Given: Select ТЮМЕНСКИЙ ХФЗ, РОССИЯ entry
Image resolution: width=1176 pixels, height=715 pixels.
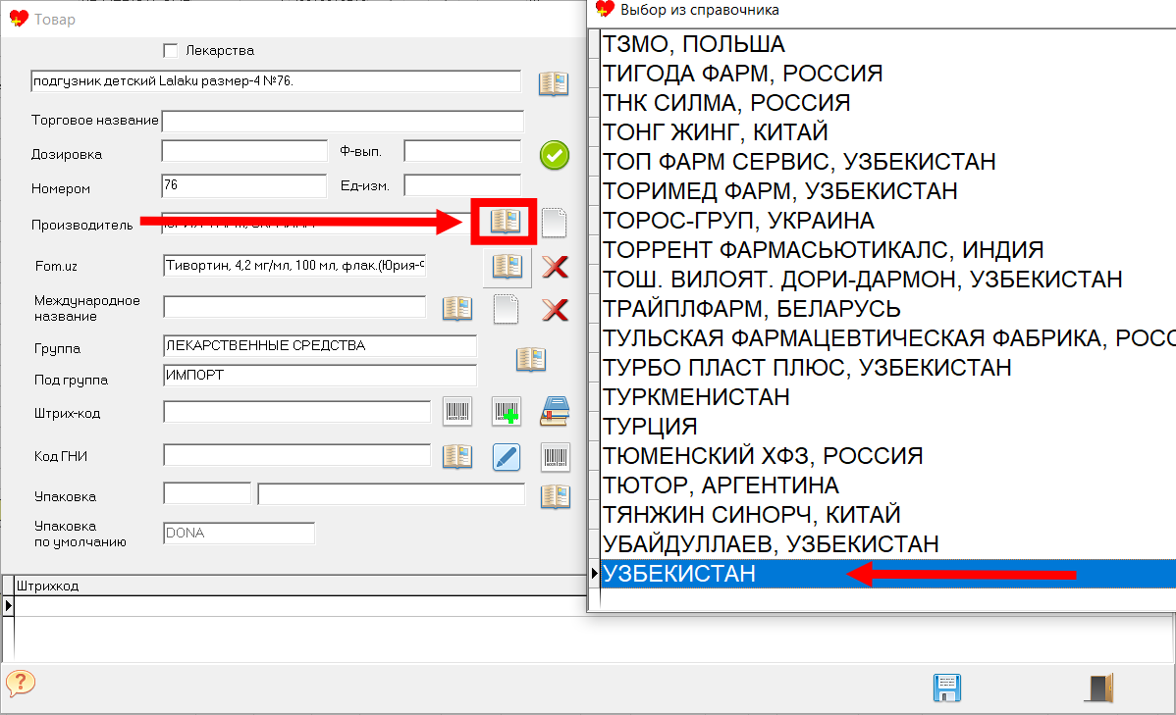Looking at the screenshot, I should [888, 456].
